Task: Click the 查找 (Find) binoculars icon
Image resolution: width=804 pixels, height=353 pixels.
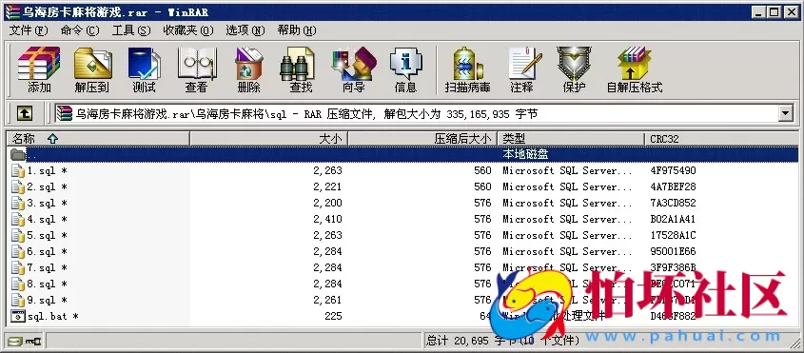Action: click(x=301, y=69)
